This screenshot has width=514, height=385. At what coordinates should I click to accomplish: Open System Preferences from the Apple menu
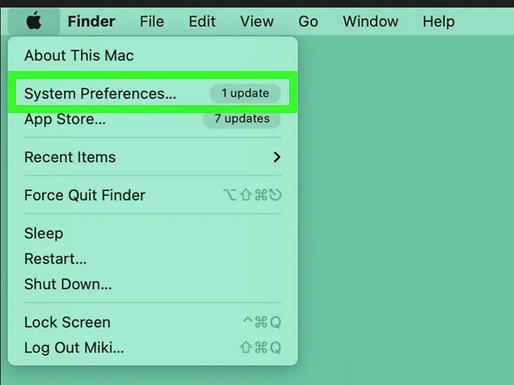pyautogui.click(x=153, y=93)
